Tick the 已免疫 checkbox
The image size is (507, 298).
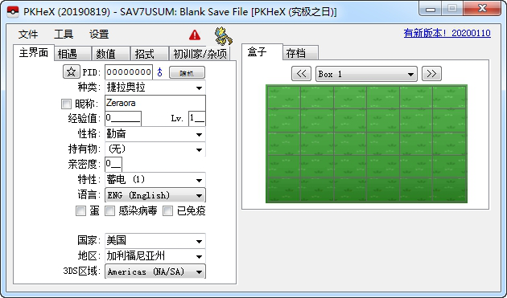click(167, 210)
